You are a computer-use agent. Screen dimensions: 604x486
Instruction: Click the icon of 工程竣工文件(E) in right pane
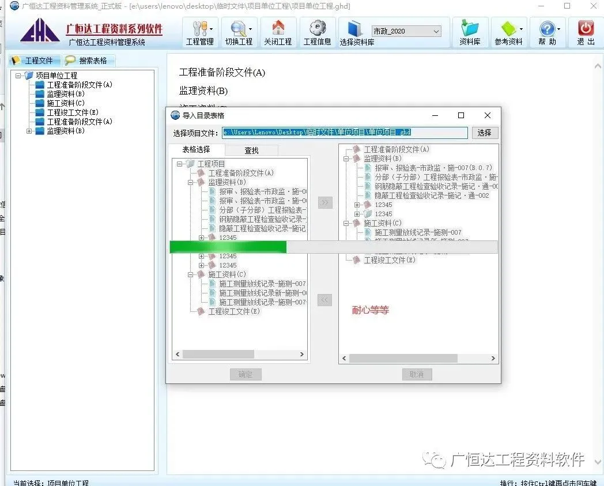[x=357, y=260]
